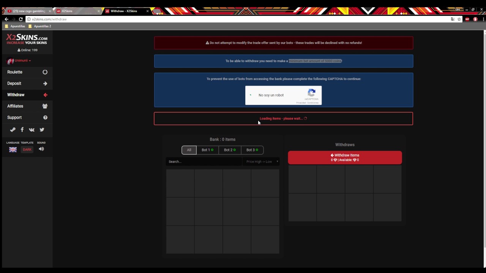Click the Support question-mark icon
The height and width of the screenshot is (273, 486).
(x=45, y=118)
